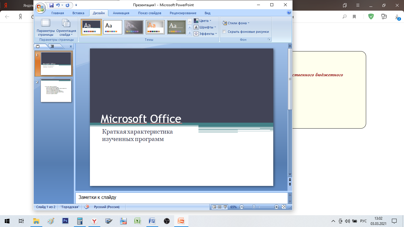404x227 pixels.
Task: Expand the Ориентация слайда dropdown
Action: (66, 27)
